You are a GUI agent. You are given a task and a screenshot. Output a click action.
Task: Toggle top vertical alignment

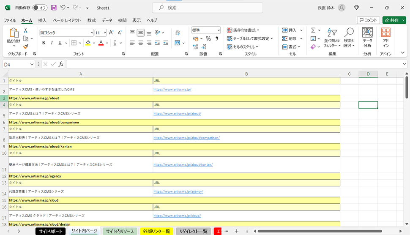click(x=132, y=33)
